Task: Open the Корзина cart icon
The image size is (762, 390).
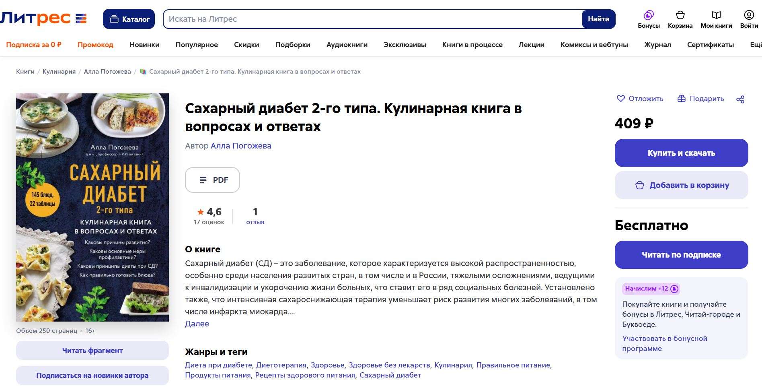Action: pos(680,19)
